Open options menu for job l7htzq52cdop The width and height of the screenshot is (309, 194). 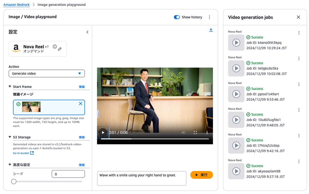point(299,136)
